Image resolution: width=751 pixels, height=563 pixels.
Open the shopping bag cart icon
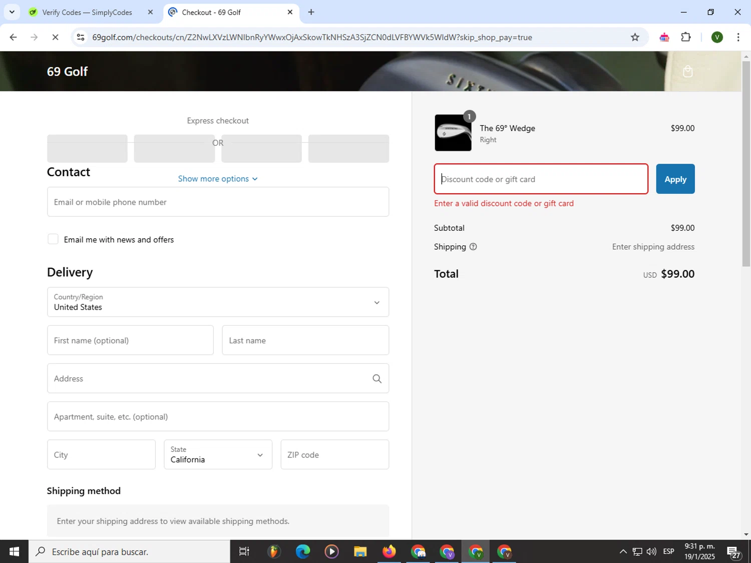point(688,72)
